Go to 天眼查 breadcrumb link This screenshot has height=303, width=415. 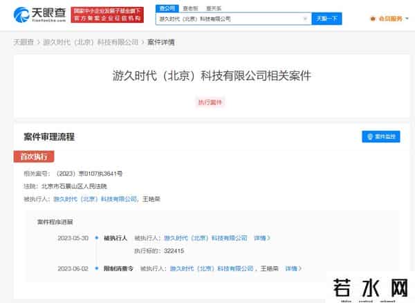tap(24, 42)
